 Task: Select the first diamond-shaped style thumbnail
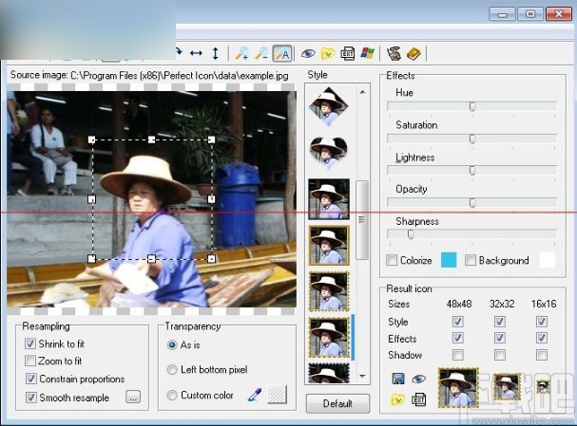(x=328, y=105)
